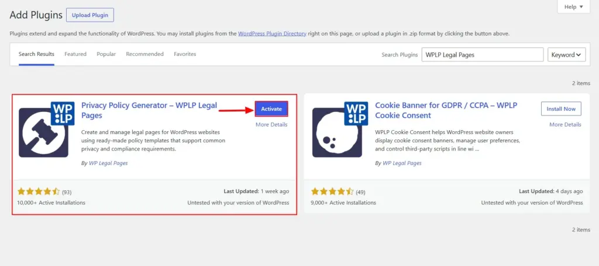Open Privacy Policy Generator – WPLP Legal Pages title
Image resolution: width=599 pixels, height=266 pixels.
click(x=149, y=110)
